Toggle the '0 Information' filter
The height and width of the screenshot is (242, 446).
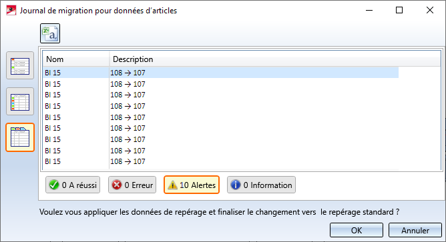pos(262,185)
